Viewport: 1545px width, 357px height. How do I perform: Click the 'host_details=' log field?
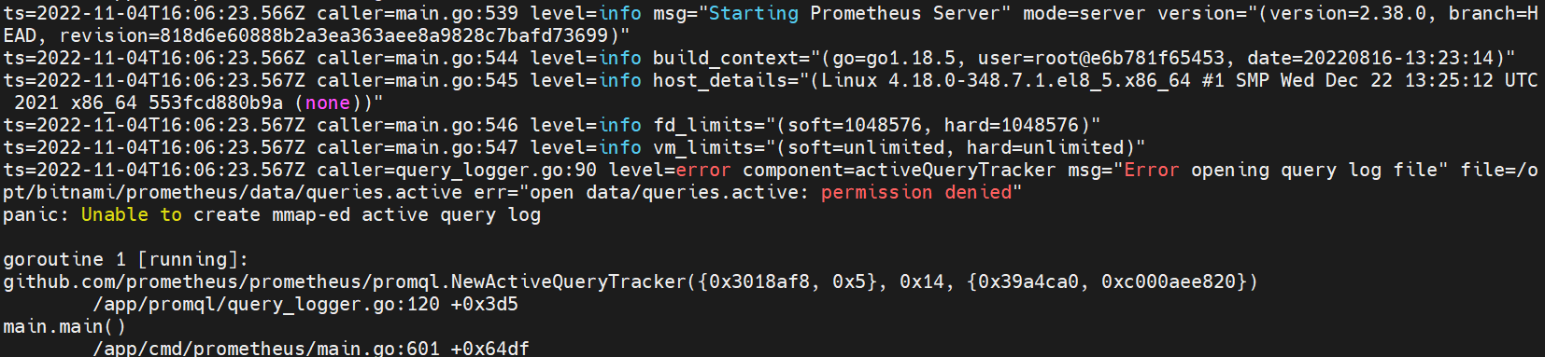726,80
